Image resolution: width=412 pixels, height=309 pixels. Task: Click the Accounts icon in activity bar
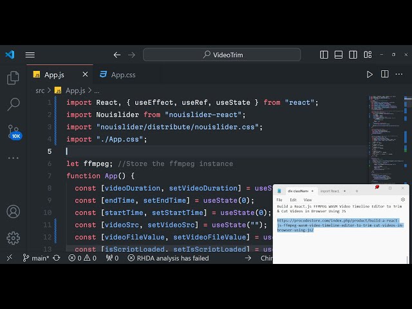pyautogui.click(x=13, y=211)
